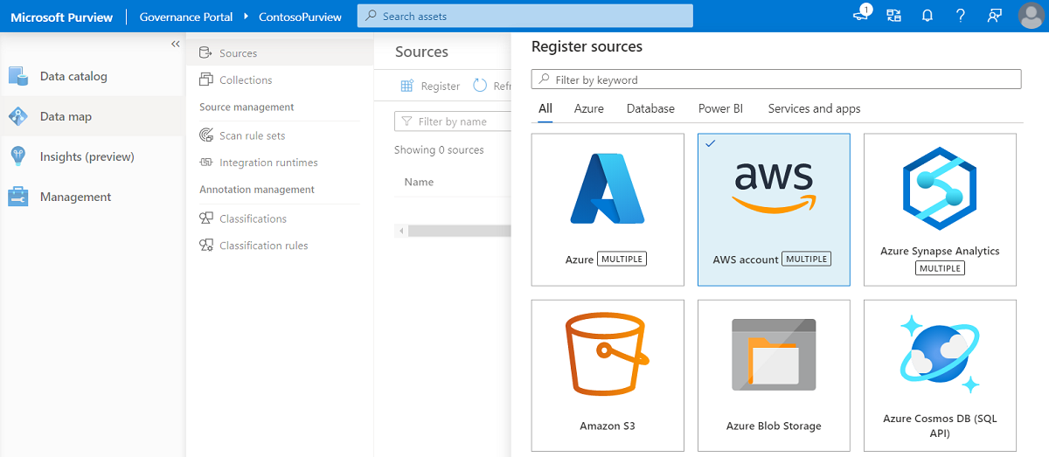Click the Register button in Sources toolbar
The height and width of the screenshot is (457, 1049).
pos(430,86)
